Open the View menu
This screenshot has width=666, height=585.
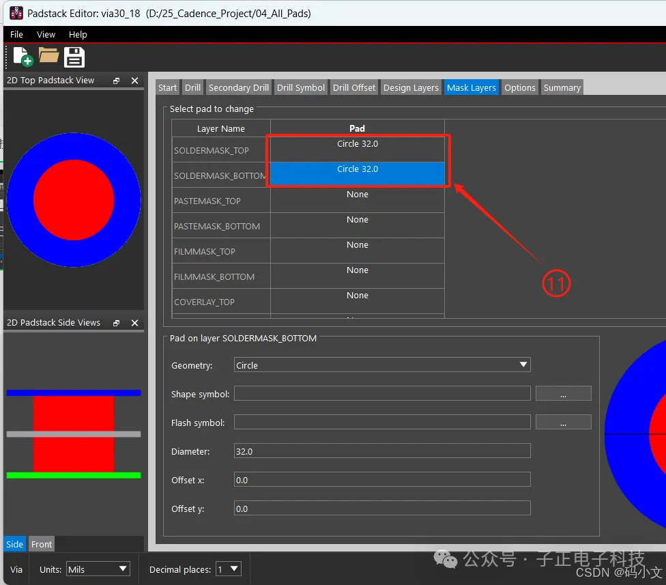(46, 34)
